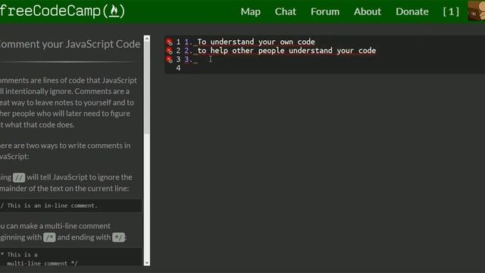This screenshot has height=273, width=485.
Task: Click instructions scrollbar down arrow
Action: [147, 263]
